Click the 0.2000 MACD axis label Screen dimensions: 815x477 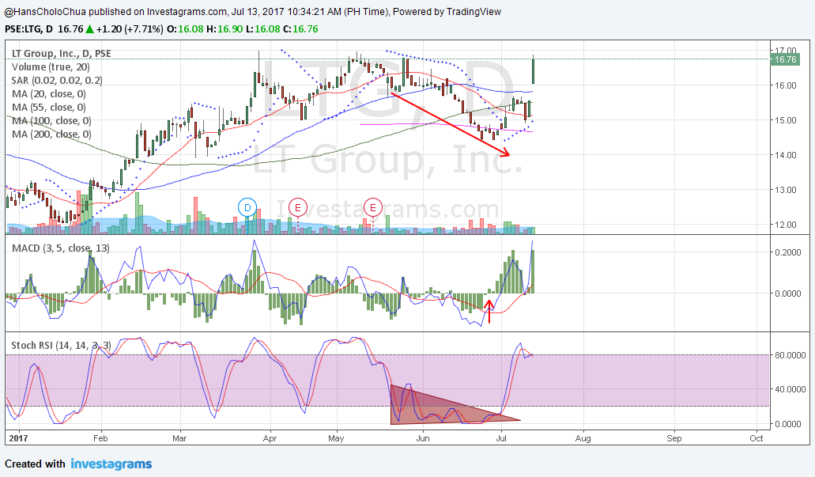point(788,252)
